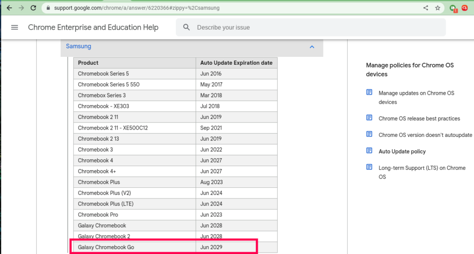The width and height of the screenshot is (474, 254).
Task: Click the Sep 2021 expiration date
Action: pyautogui.click(x=211, y=128)
